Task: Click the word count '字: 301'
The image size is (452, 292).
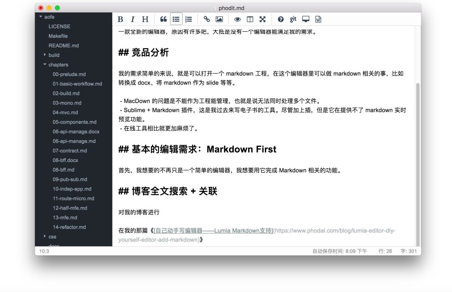Action: 408,251
